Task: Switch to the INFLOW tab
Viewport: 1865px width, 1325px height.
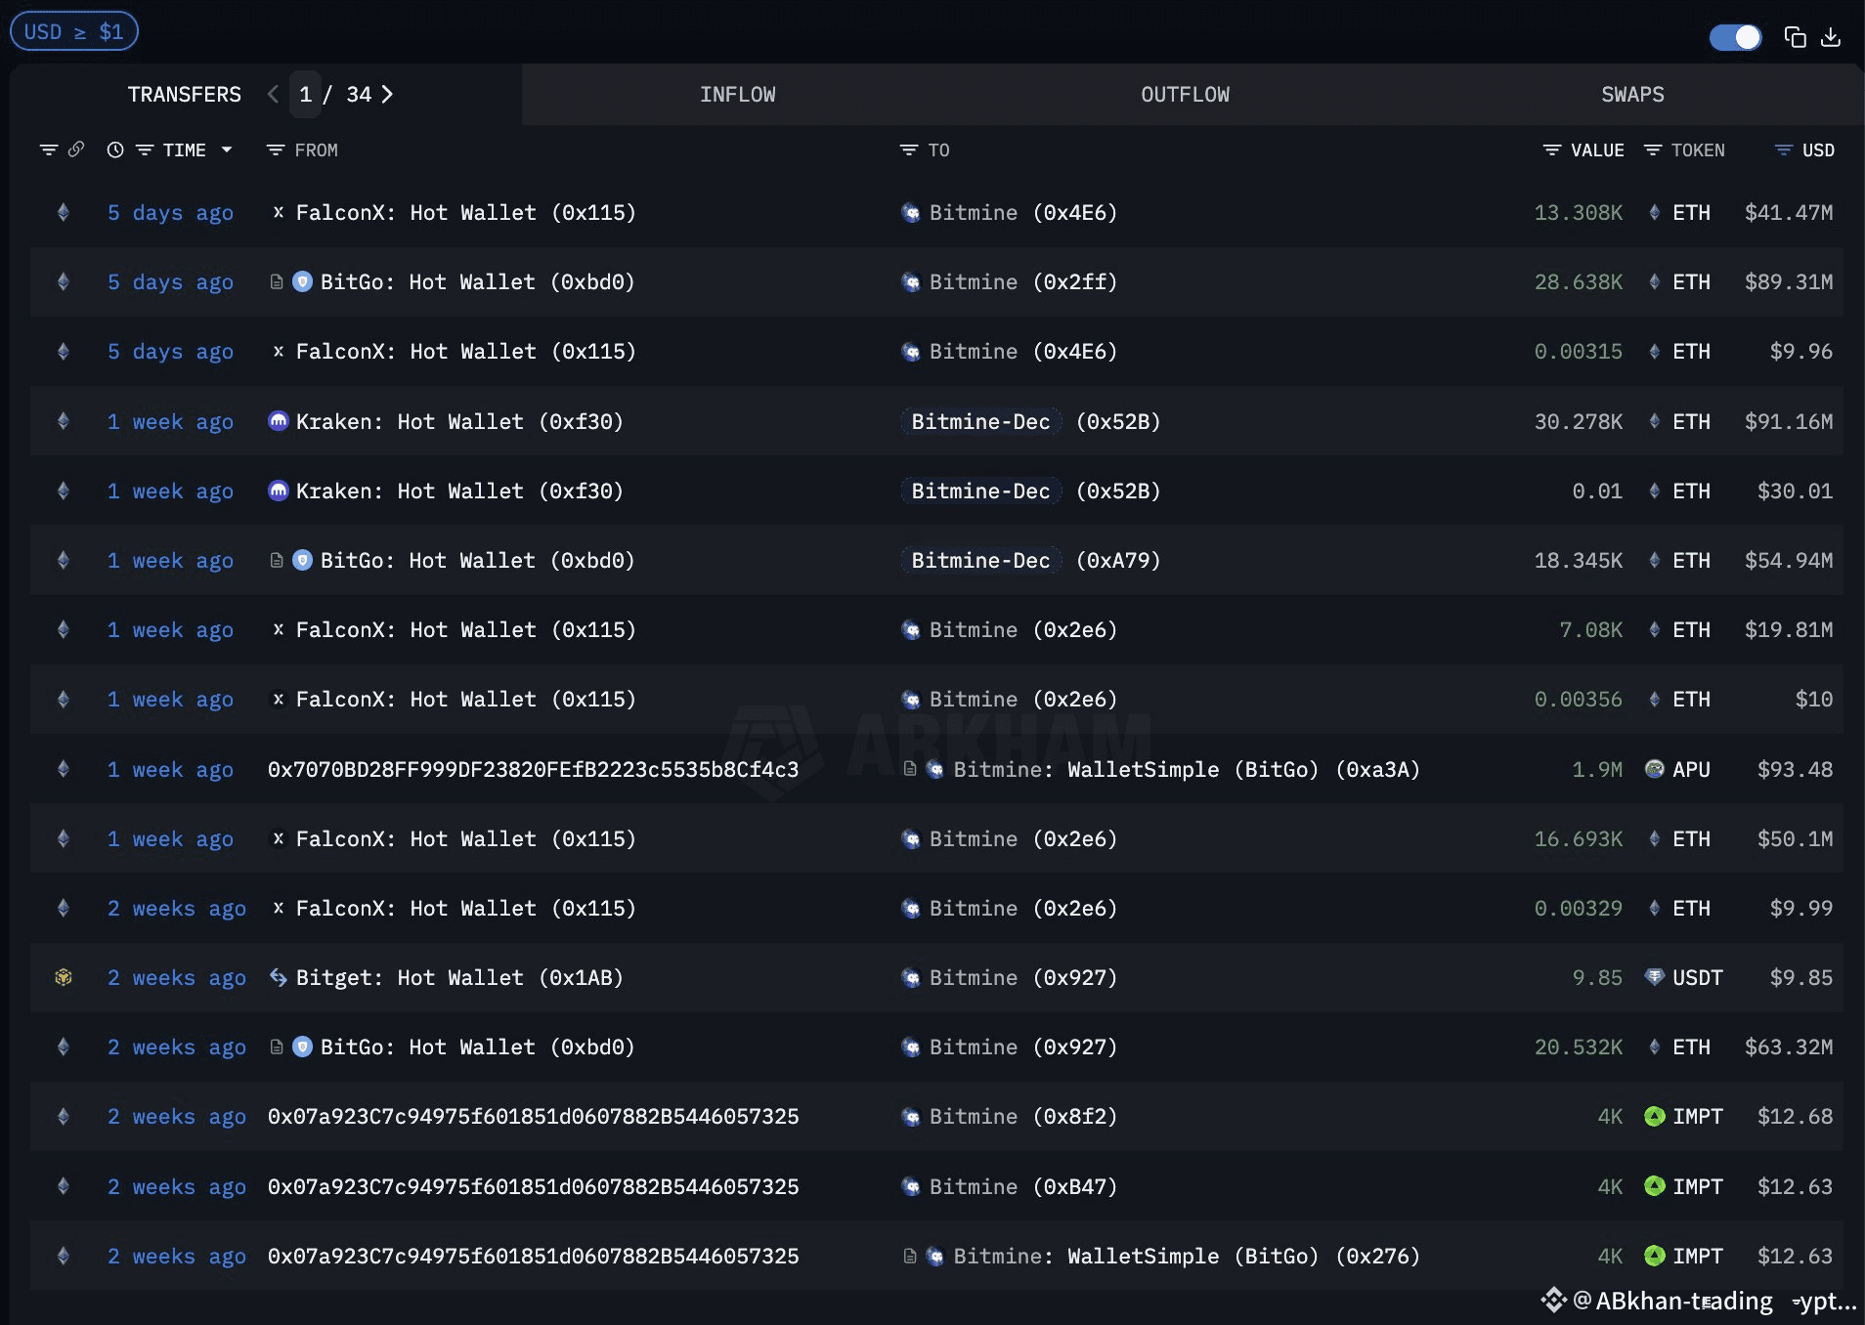Action: [737, 95]
